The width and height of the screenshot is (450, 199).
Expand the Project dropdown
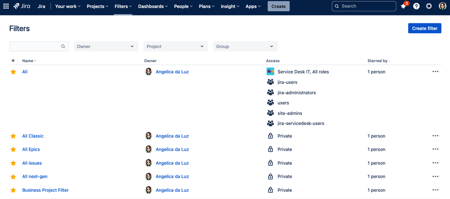176,46
